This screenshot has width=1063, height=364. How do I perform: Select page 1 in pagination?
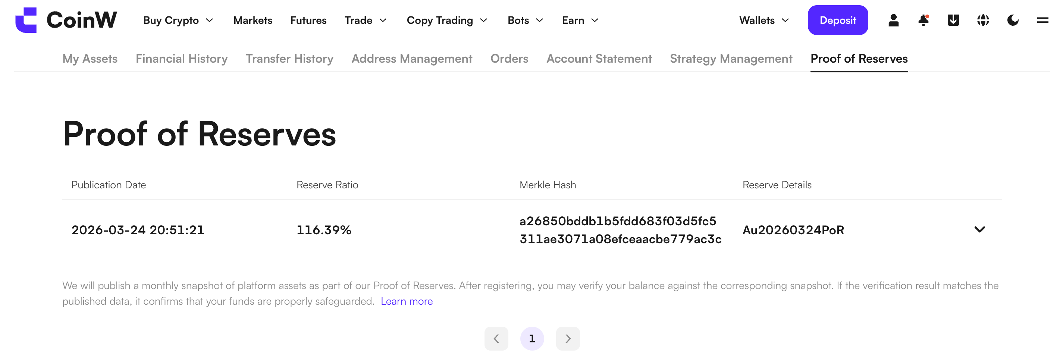(x=532, y=338)
